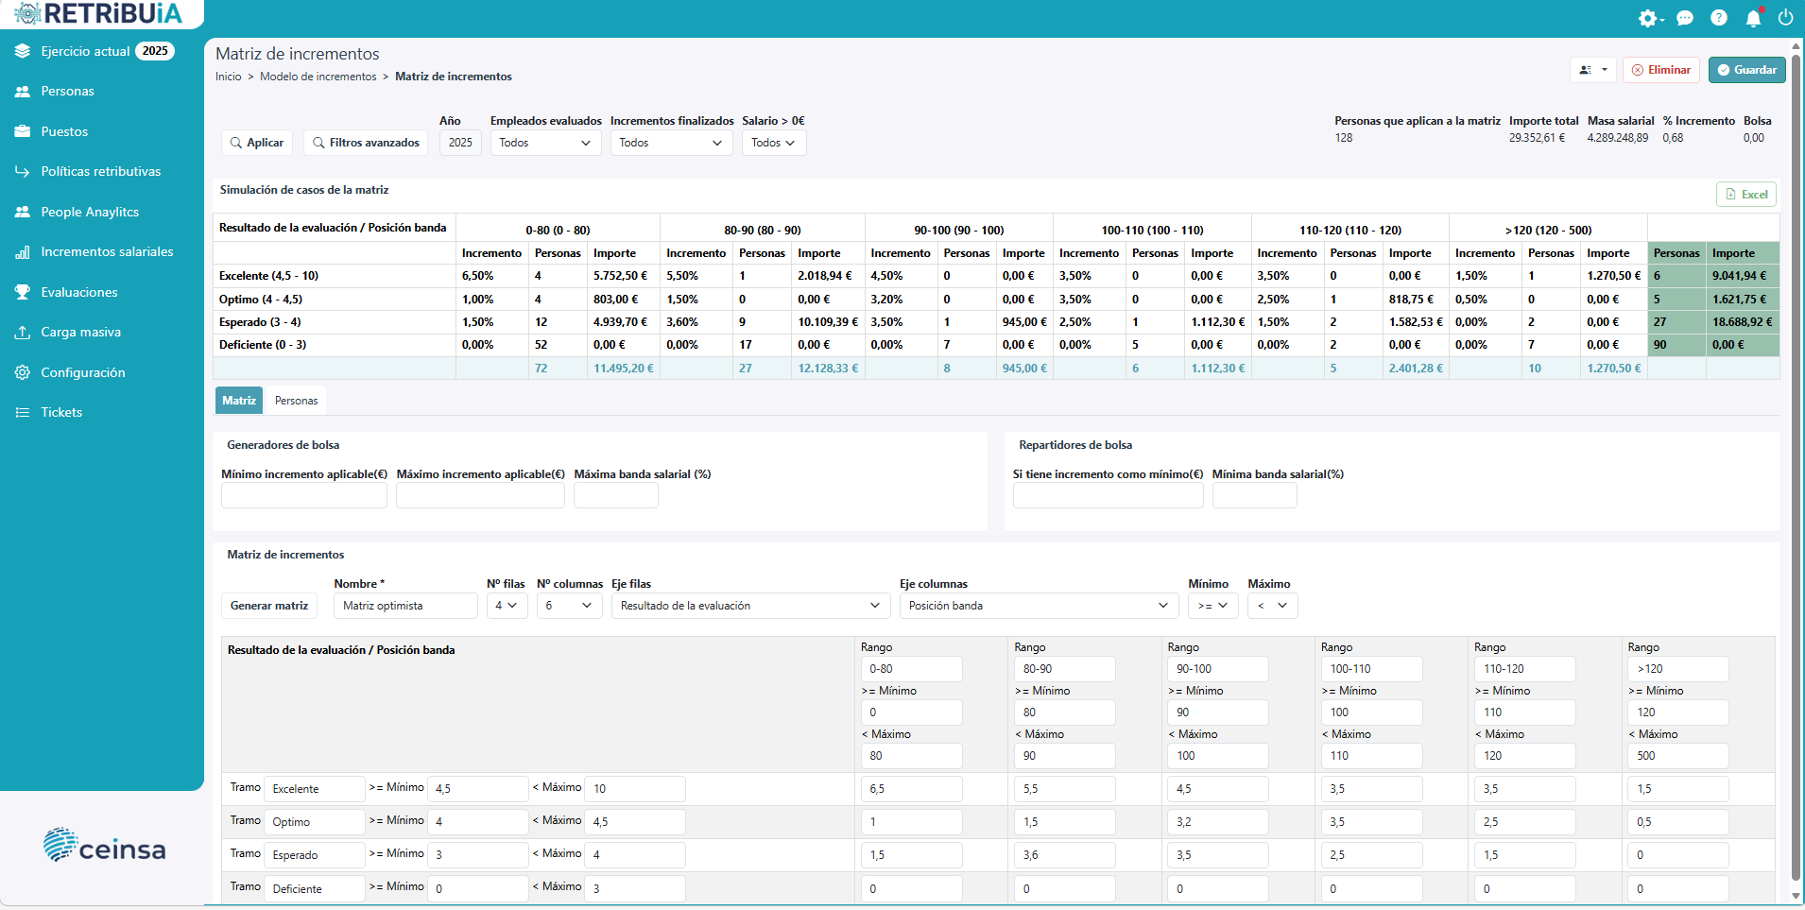Click the Políticas retributivas arrow icon
This screenshot has width=1805, height=910.
pyautogui.click(x=23, y=172)
